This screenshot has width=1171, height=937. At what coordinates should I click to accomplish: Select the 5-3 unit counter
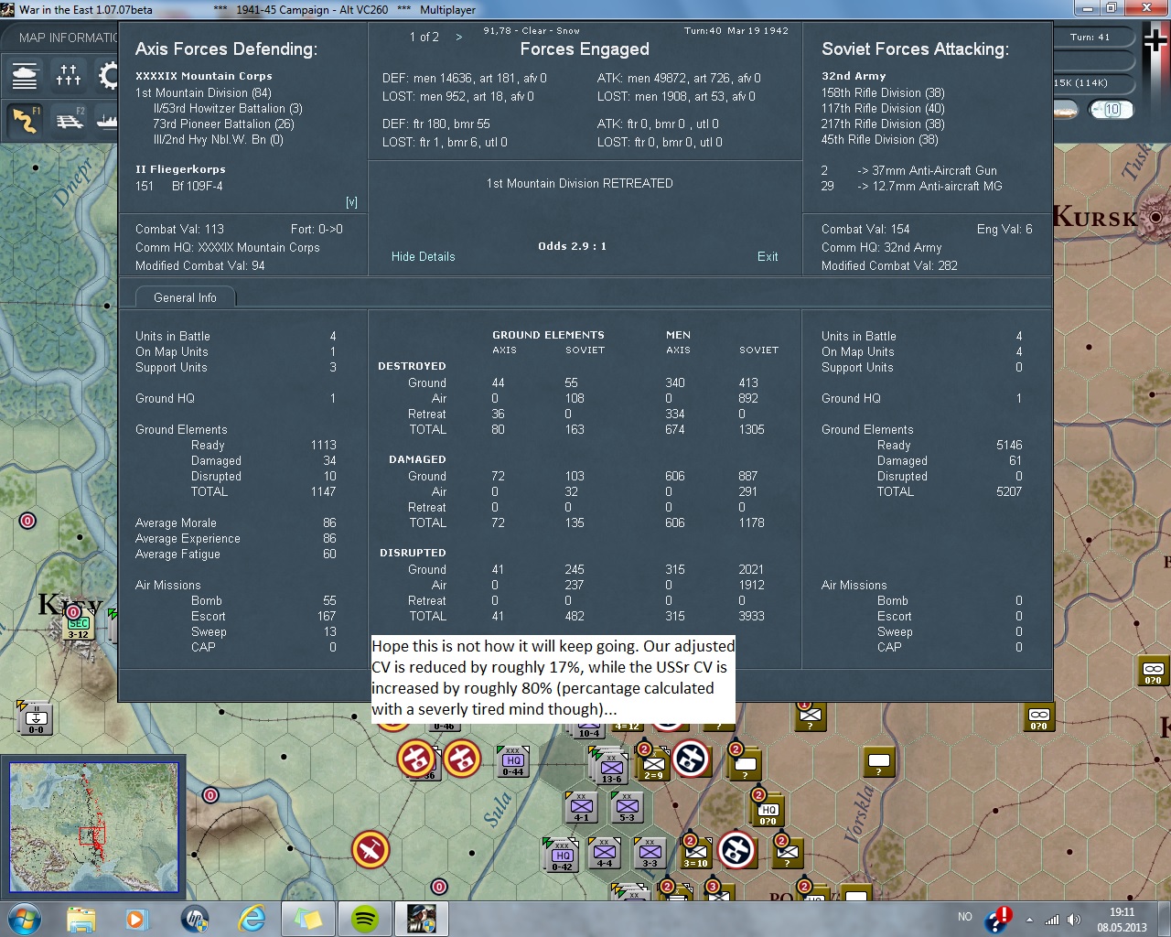(627, 808)
